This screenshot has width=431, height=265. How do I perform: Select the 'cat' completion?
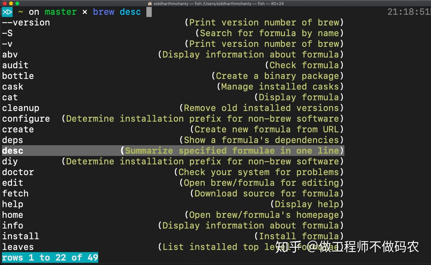click(10, 97)
